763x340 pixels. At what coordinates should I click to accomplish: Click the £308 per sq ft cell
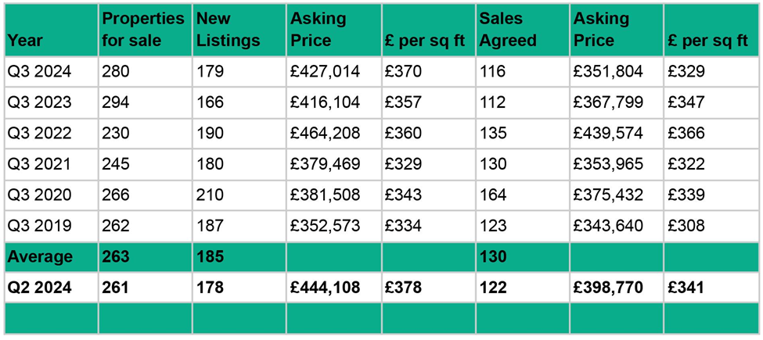686,226
